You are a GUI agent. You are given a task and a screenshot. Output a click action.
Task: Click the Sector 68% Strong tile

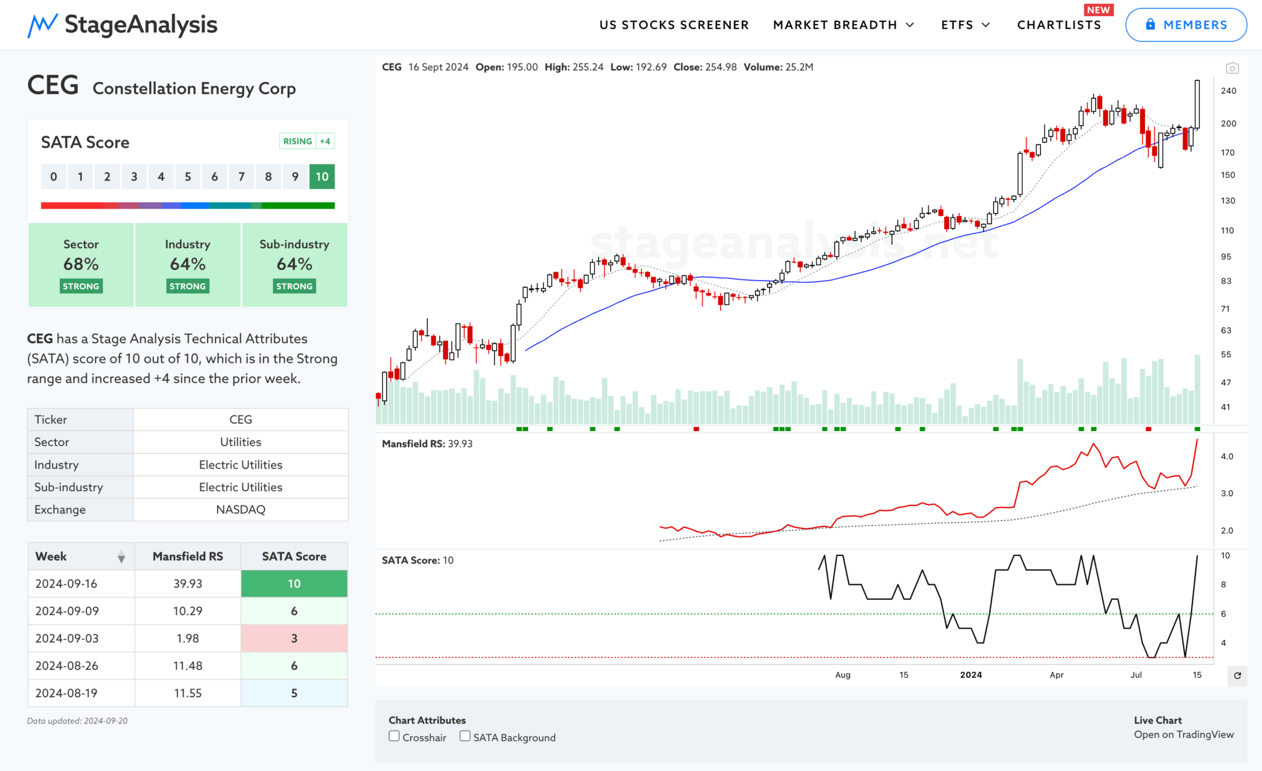81,265
